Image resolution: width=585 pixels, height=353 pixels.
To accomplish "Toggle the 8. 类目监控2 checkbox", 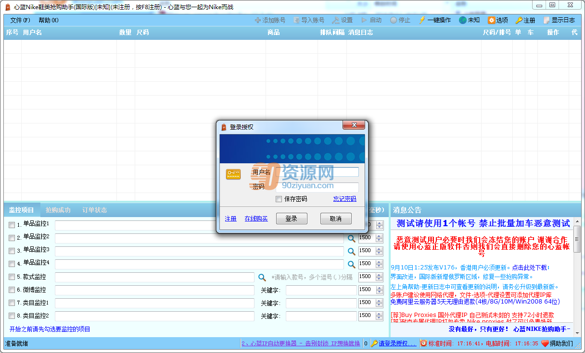I will click(x=12, y=316).
